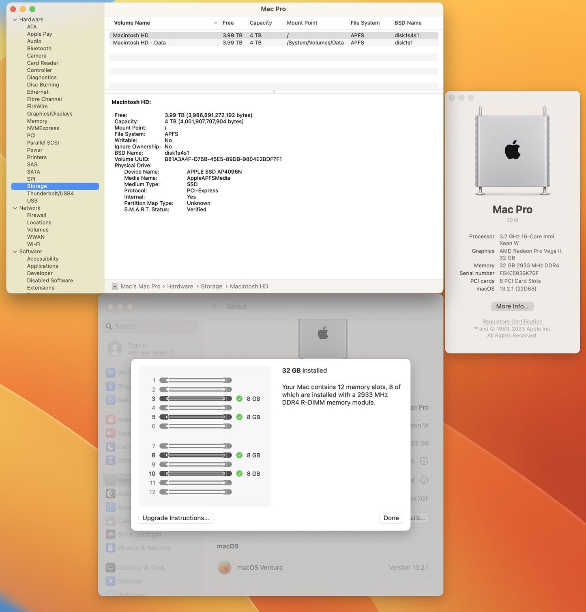The image size is (586, 612).
Task: Select Firewall under Network
Action: pos(36,215)
